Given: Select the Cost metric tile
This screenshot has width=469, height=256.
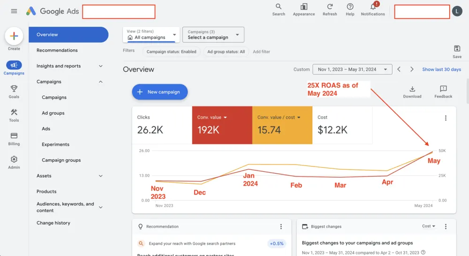Looking at the screenshot, I should [x=342, y=125].
